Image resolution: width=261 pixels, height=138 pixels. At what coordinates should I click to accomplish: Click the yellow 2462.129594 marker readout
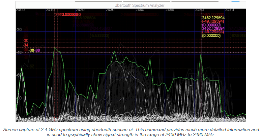pos(214,18)
